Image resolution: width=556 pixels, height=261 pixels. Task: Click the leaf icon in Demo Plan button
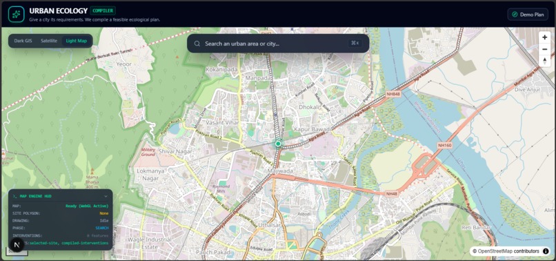[x=515, y=14]
